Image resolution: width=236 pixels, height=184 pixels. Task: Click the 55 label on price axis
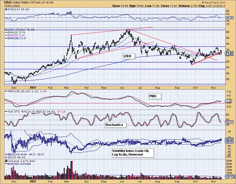(x=228, y=73)
